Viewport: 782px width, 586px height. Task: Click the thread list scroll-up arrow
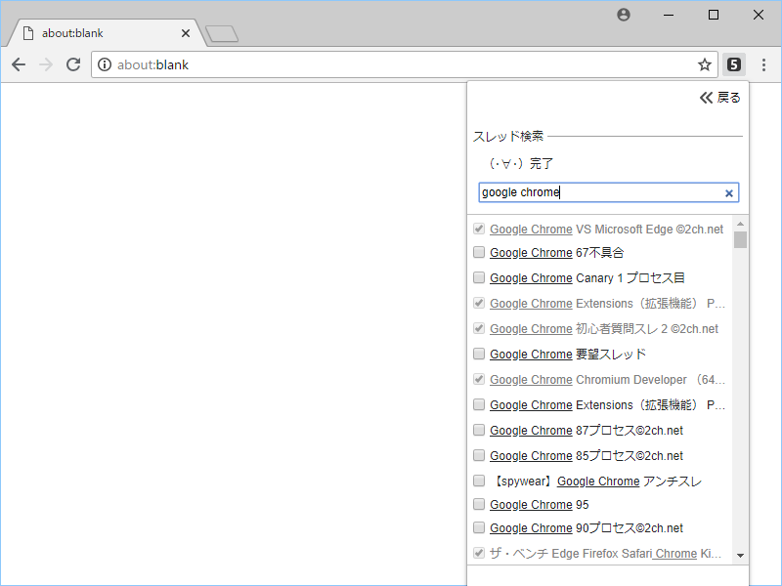740,224
